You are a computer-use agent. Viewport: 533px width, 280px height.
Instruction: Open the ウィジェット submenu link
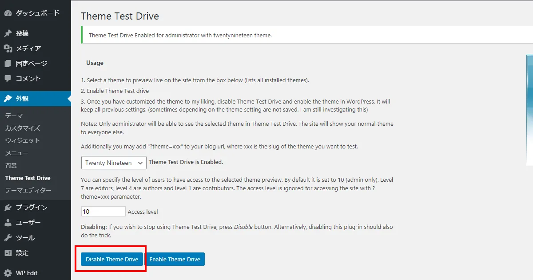coord(23,140)
